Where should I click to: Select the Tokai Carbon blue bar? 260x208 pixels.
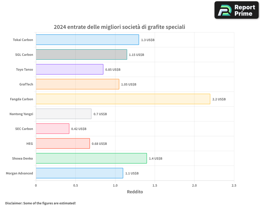(x=87, y=40)
